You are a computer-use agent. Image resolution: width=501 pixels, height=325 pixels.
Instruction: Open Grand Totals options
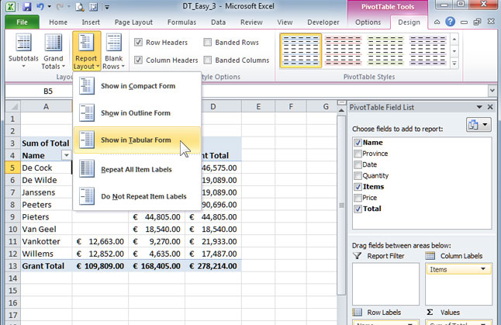(x=54, y=51)
